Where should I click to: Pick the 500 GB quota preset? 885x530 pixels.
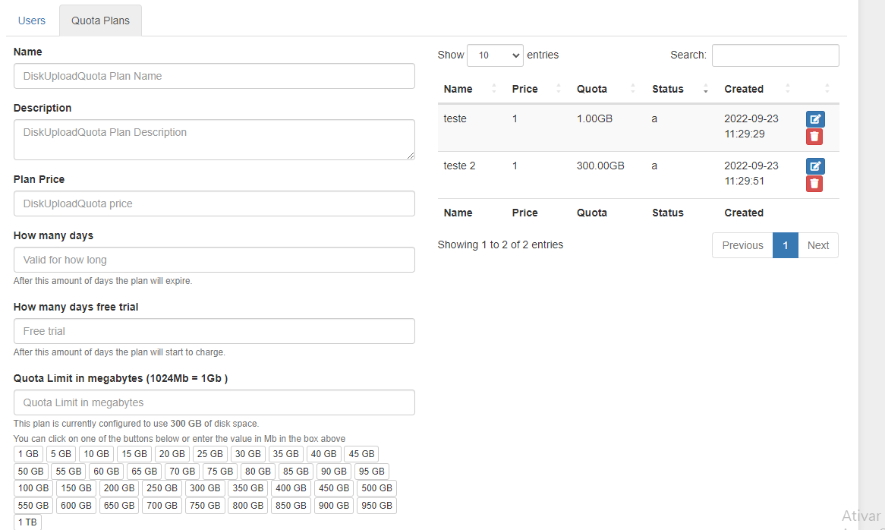click(376, 487)
